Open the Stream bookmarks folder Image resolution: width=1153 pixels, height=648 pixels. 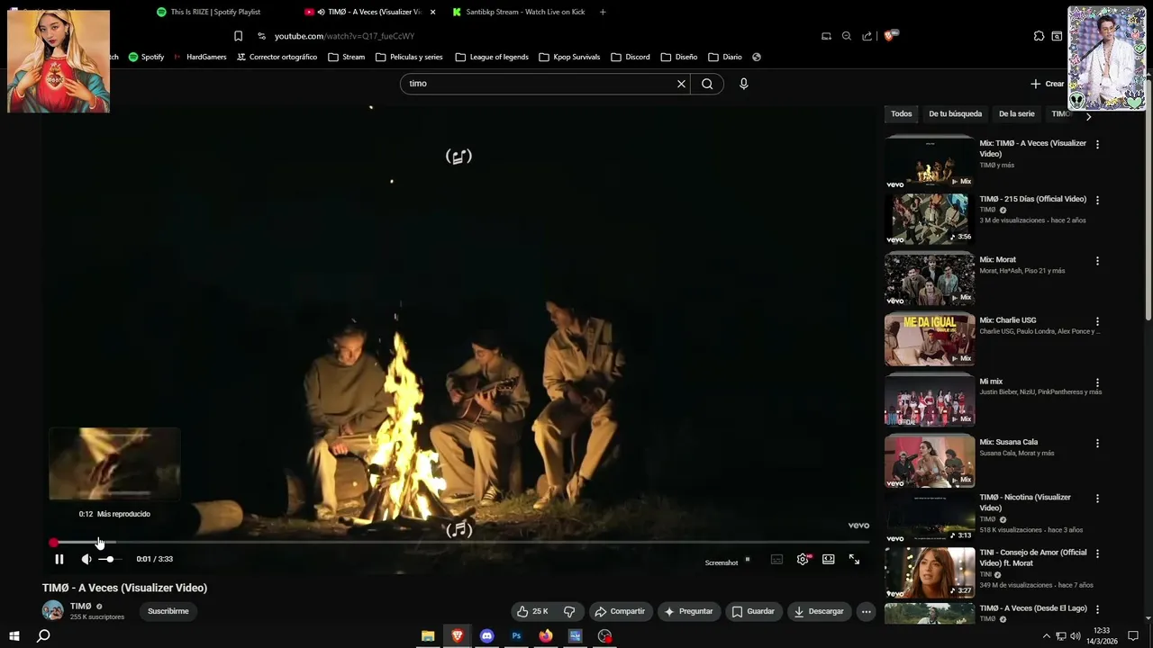[x=347, y=57]
